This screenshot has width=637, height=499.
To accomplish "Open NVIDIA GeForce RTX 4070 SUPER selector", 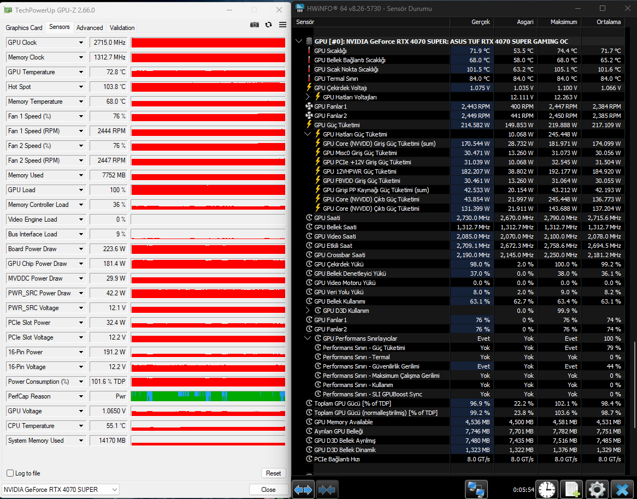I will coord(61,489).
